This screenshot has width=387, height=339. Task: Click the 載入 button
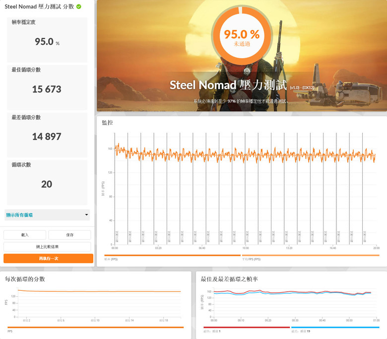click(x=25, y=235)
